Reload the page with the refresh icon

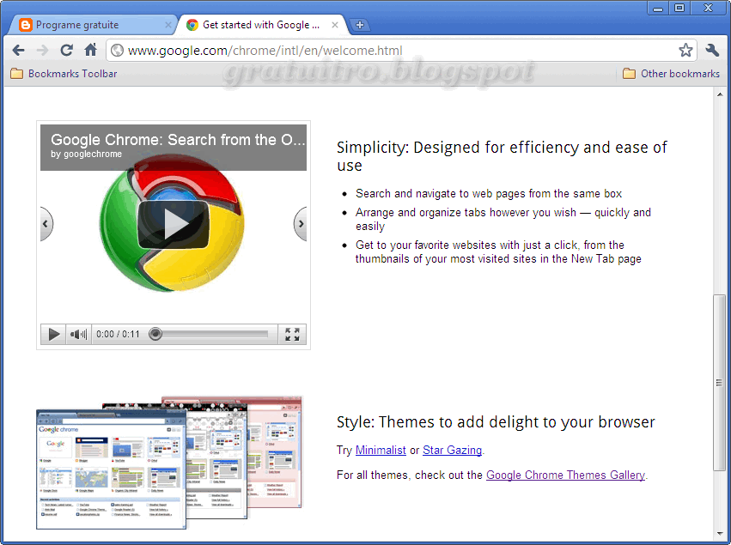(x=67, y=50)
